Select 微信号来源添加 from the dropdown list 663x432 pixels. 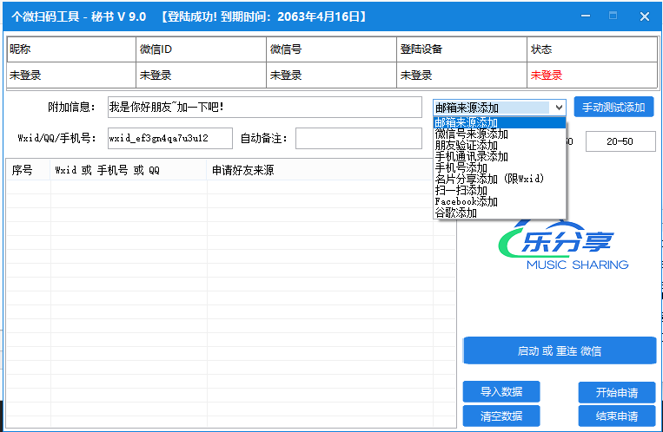point(472,134)
